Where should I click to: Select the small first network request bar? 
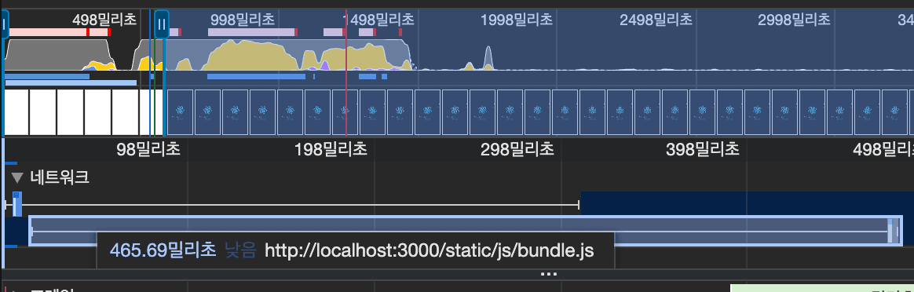coord(17,204)
